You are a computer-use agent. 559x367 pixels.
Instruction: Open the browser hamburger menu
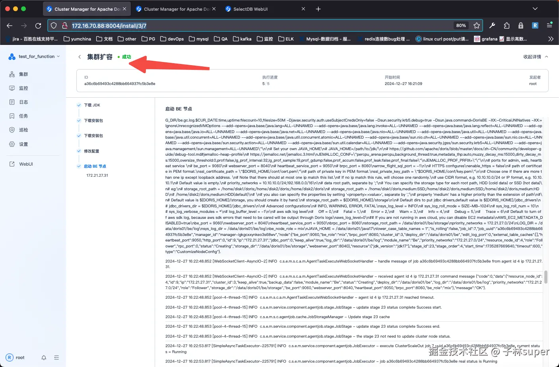click(549, 25)
